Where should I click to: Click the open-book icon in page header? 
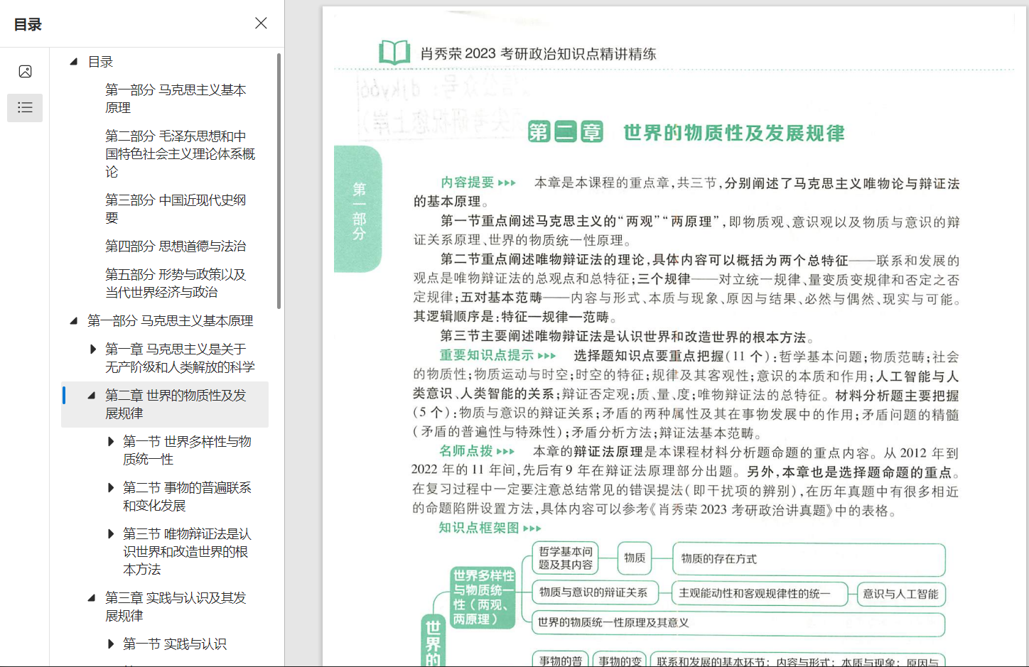[x=394, y=53]
